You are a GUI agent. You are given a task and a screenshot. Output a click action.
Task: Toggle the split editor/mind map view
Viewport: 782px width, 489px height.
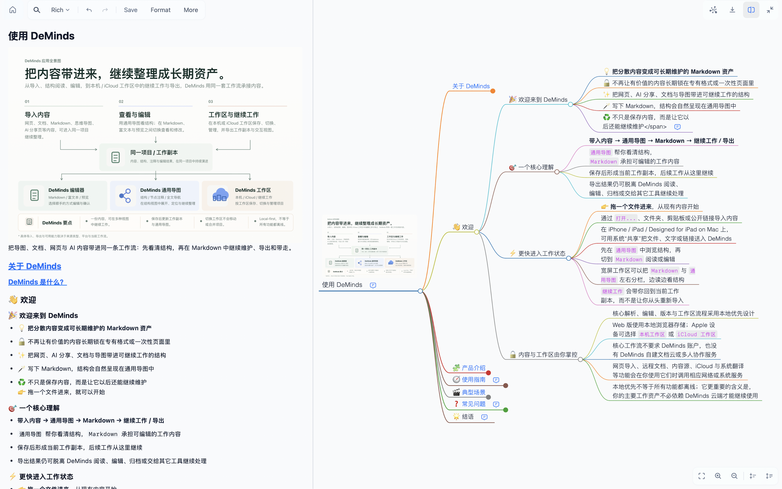[751, 10]
